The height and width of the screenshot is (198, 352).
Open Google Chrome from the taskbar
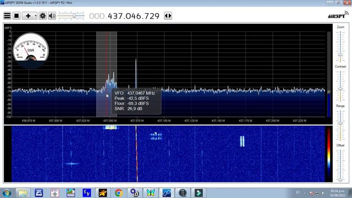point(119,193)
